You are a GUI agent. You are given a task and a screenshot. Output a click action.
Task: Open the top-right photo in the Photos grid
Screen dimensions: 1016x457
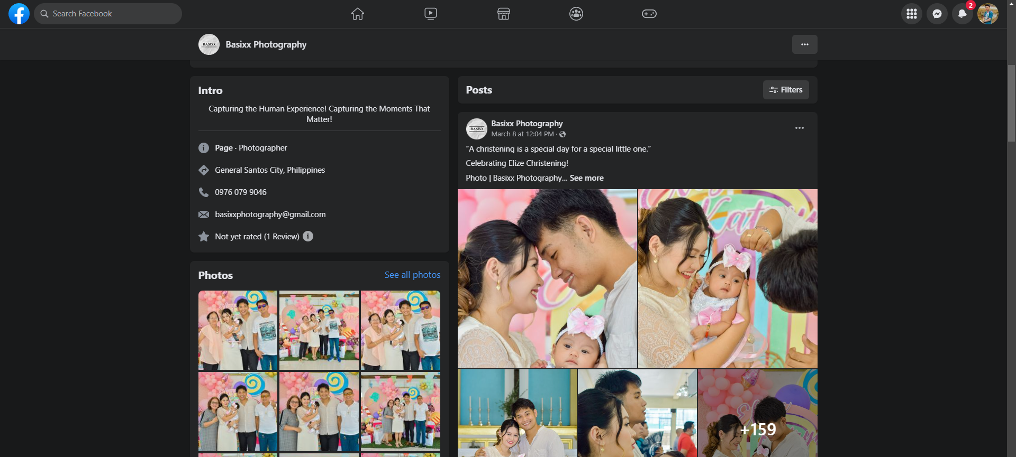click(401, 330)
